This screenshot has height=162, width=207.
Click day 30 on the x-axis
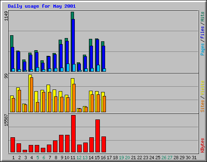tap(188, 158)
